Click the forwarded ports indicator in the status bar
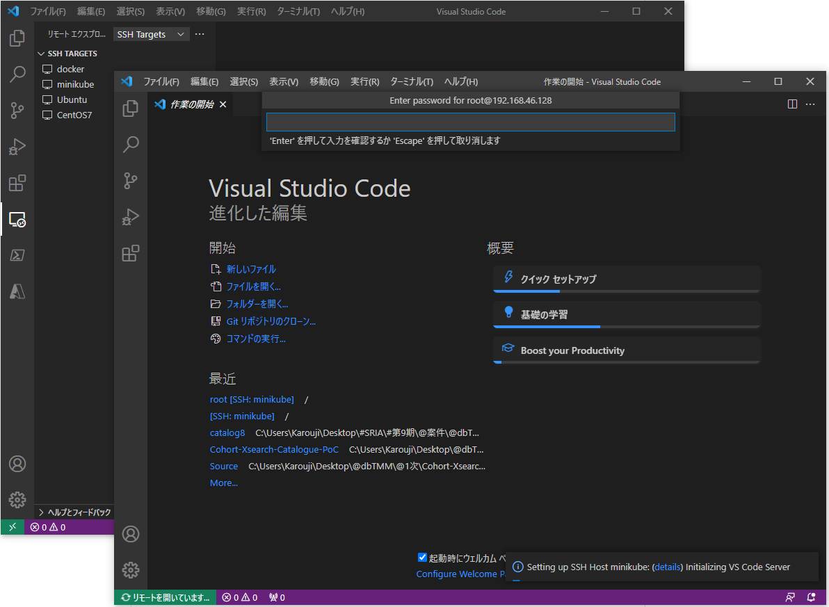This screenshot has width=829, height=607. [x=277, y=597]
